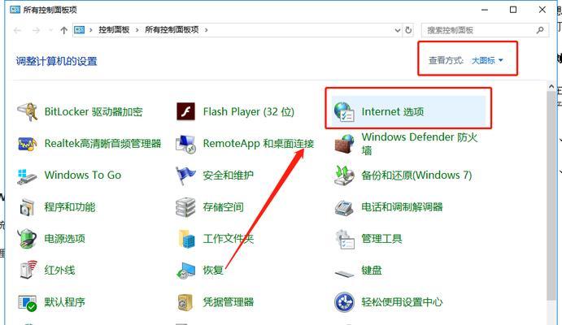Expand the recent locations dropdown arrow

(50, 30)
